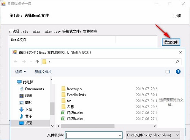Toggle the preview pane icon

pyautogui.click(x=168, y=72)
